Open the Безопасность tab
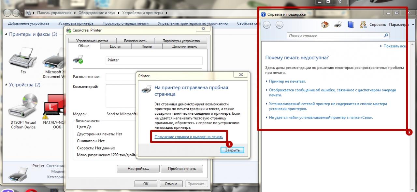Image resolution: width=417 pixels, height=192 pixels. (135, 41)
